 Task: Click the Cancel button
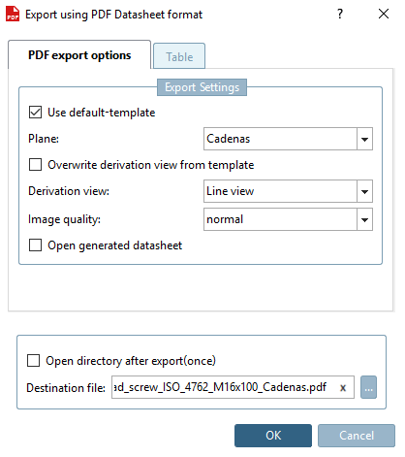[x=357, y=436]
